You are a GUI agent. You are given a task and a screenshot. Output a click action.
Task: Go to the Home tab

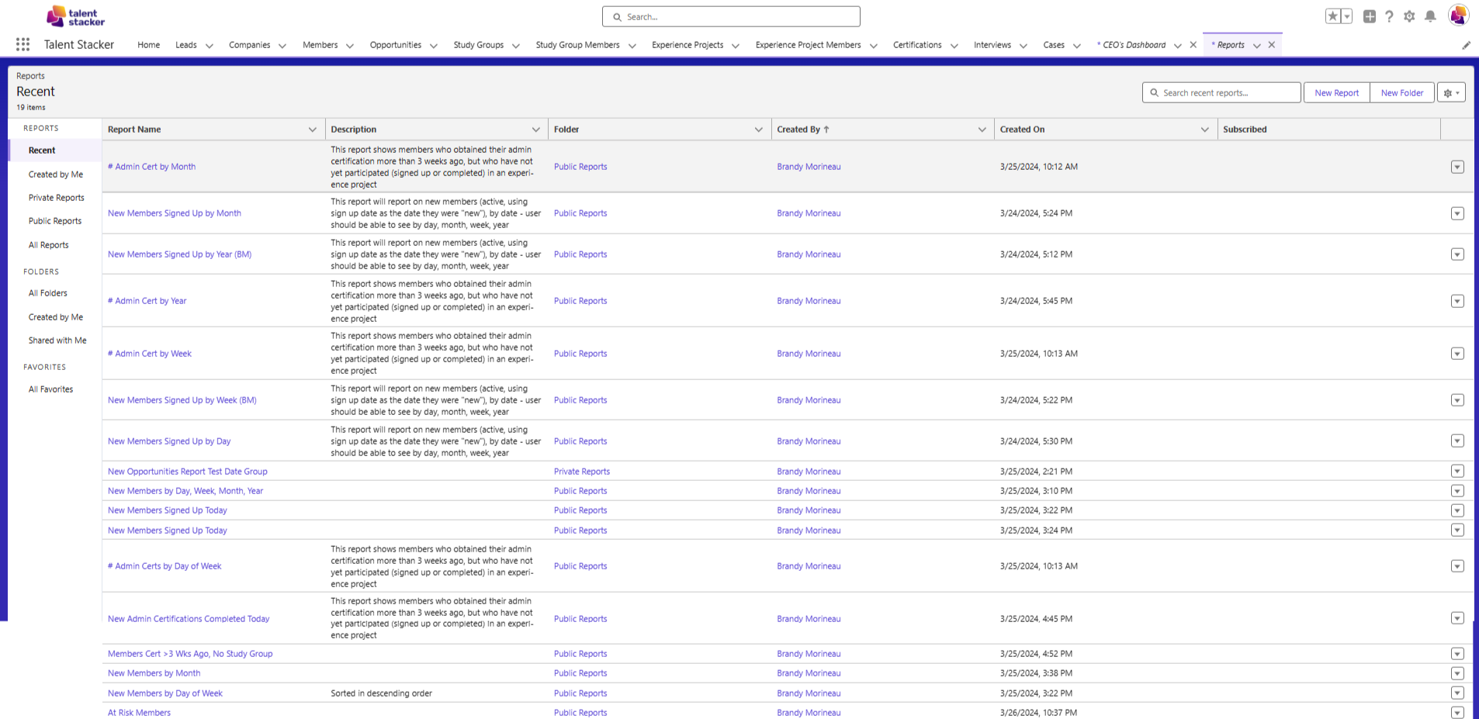(x=148, y=45)
